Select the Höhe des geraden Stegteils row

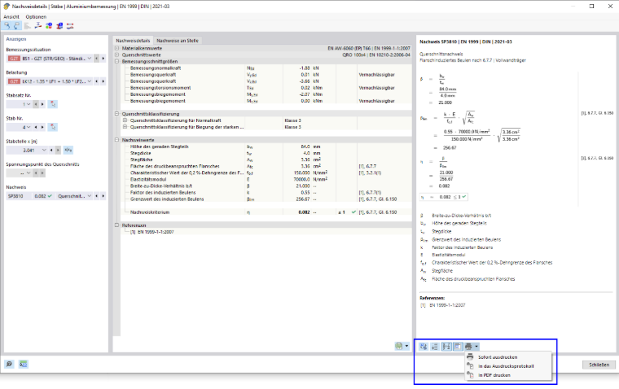pos(266,146)
